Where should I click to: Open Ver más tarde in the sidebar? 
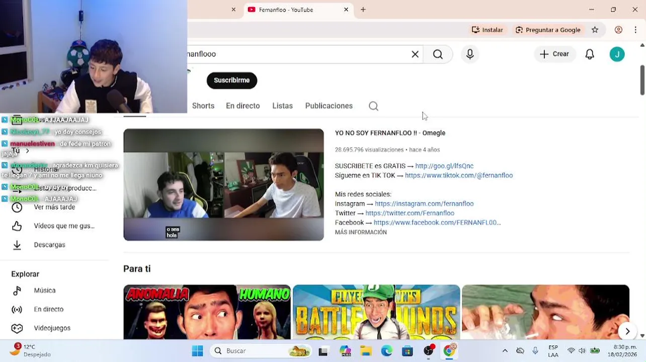[54, 207]
